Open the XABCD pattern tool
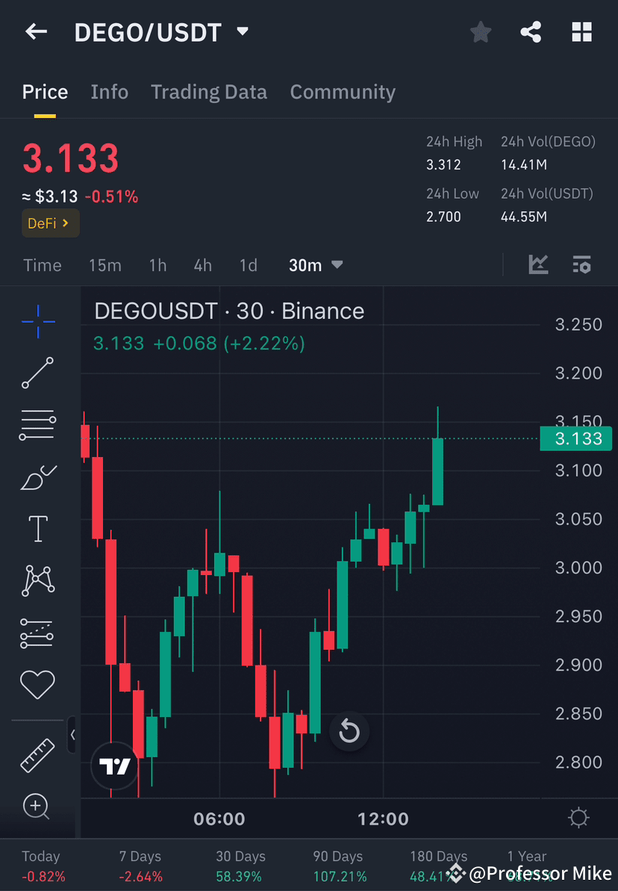The height and width of the screenshot is (891, 618). click(37, 581)
